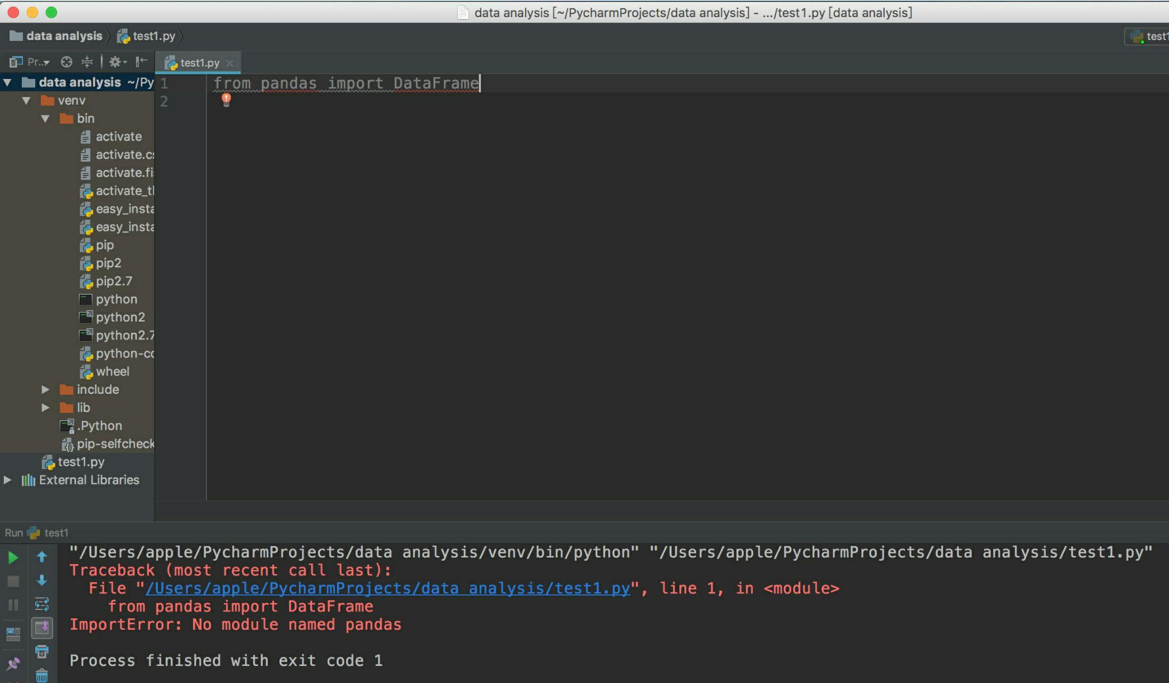The width and height of the screenshot is (1169, 683).
Task: Click the green Rerun button
Action: click(x=13, y=558)
